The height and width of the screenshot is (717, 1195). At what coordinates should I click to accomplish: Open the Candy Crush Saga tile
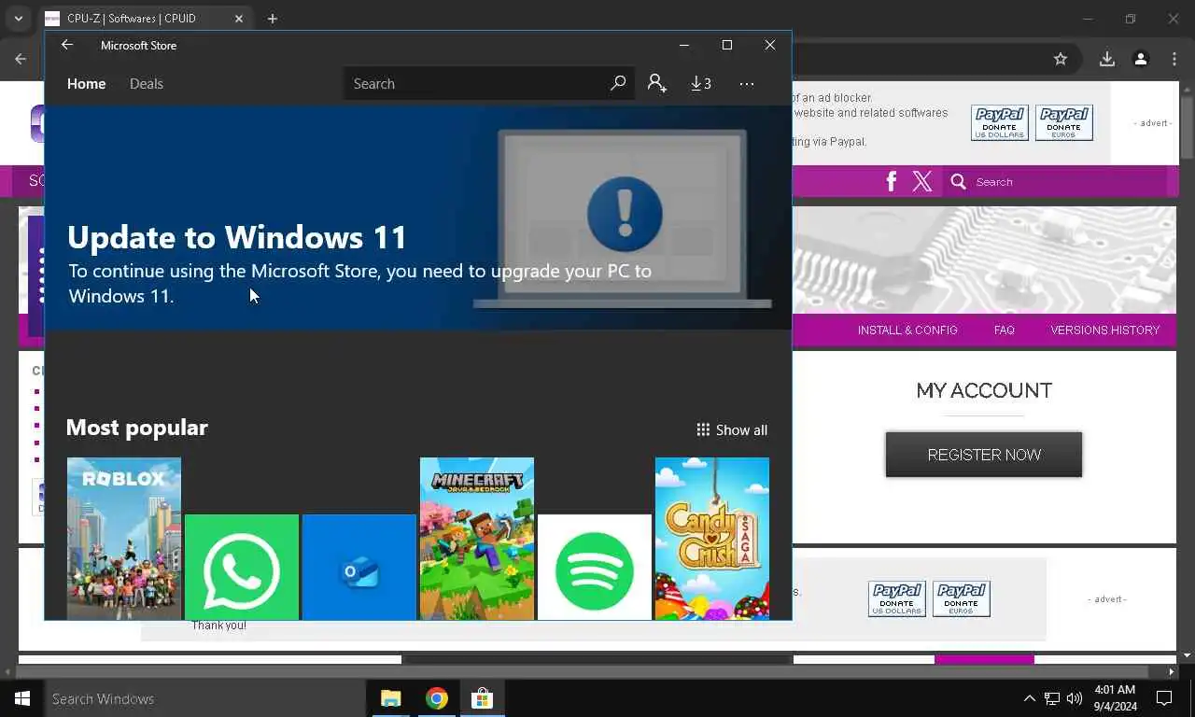[712, 539]
